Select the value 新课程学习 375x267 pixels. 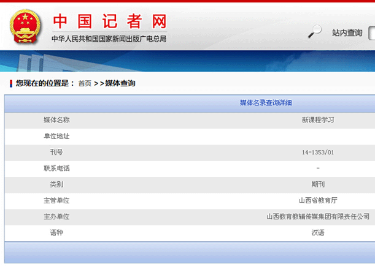[318, 120]
